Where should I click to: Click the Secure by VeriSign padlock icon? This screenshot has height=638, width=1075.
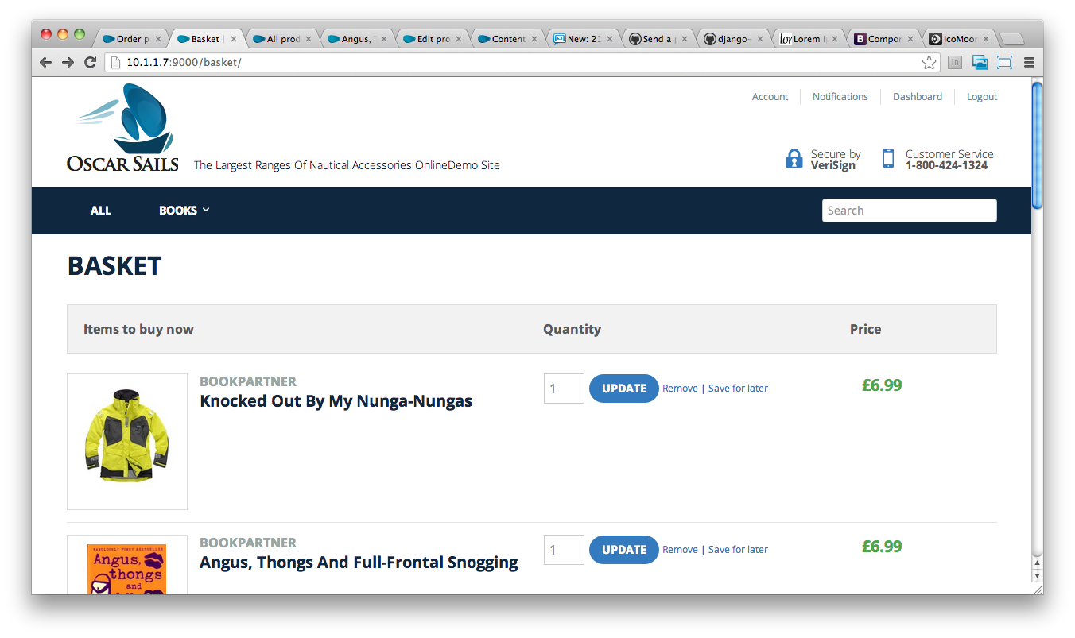point(794,159)
